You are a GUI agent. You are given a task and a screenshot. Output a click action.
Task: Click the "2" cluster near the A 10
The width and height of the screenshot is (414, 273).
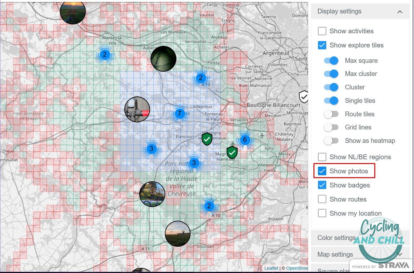coord(209,206)
